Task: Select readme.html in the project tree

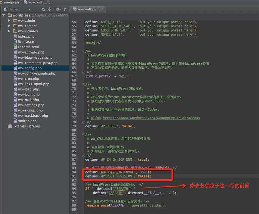Action: (28, 47)
